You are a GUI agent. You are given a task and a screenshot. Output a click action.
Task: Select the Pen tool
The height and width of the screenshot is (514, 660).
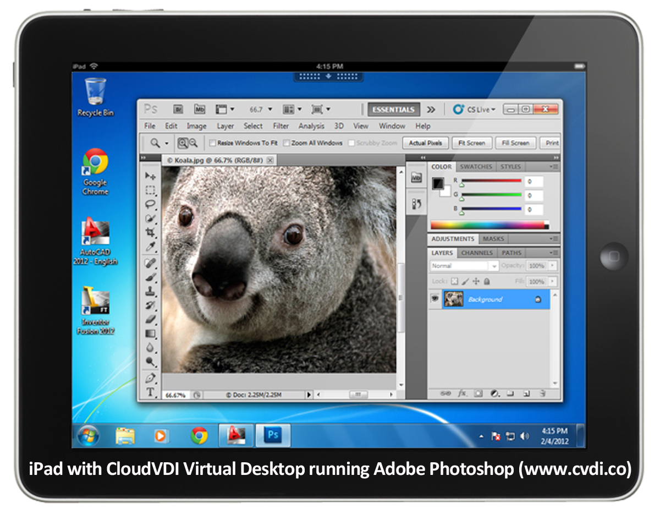pos(150,379)
